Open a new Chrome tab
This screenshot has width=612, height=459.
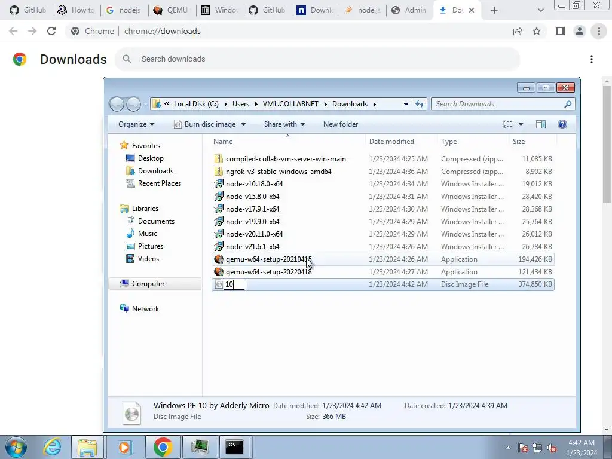click(x=494, y=10)
